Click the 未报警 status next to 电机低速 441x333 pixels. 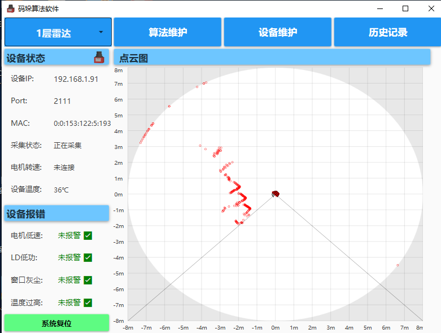69,235
